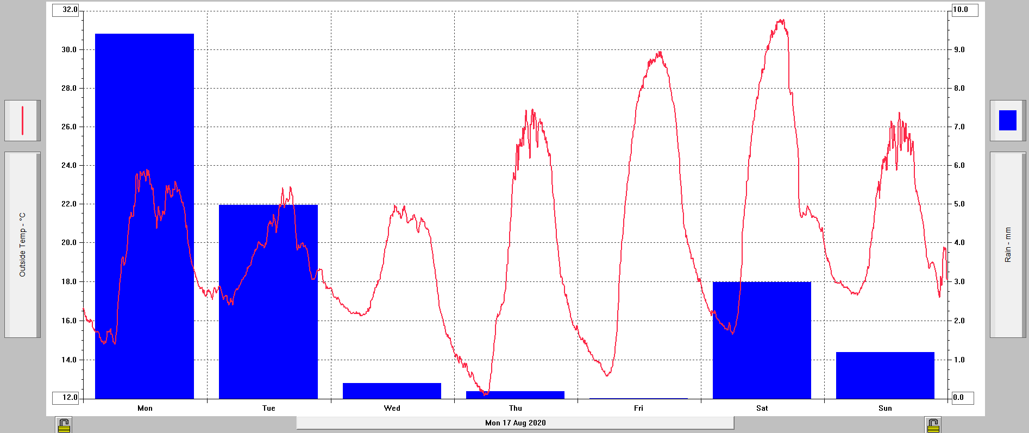Click the Friday temperature peak on the red line

pyautogui.click(x=660, y=53)
